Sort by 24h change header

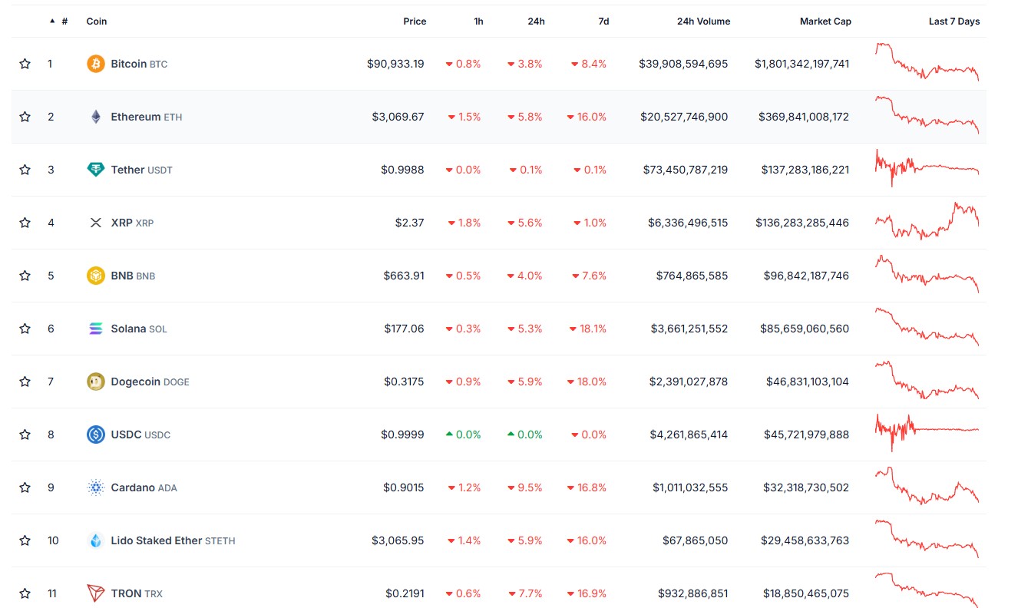coord(536,21)
